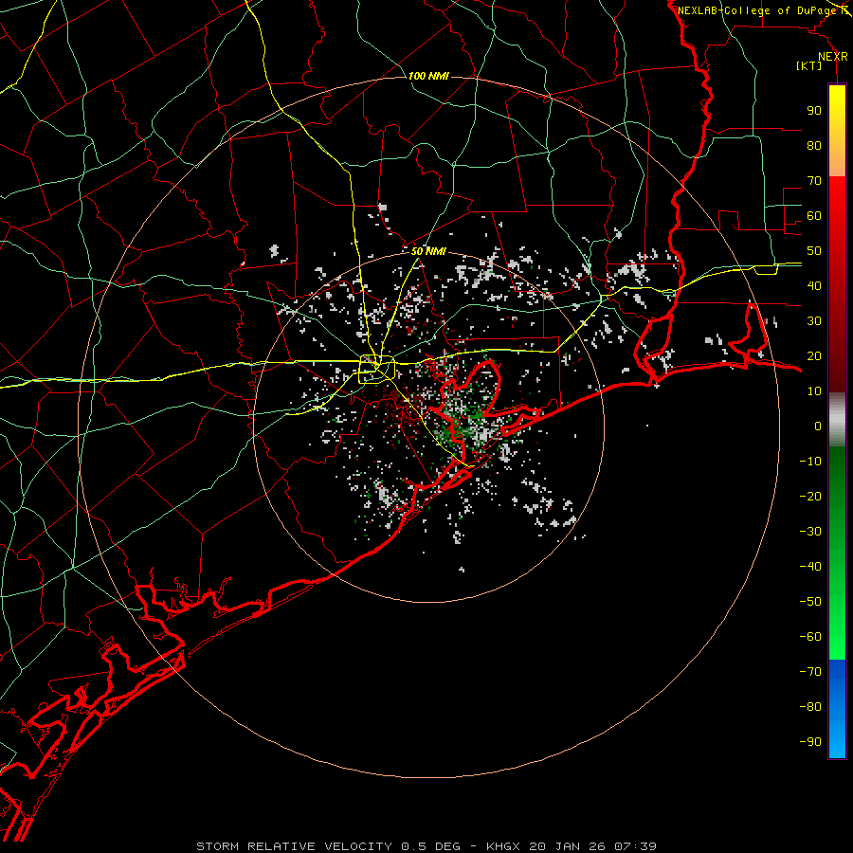
Task: Click the STORM RELATIVE VELOCITY caption text
Action: [294, 846]
